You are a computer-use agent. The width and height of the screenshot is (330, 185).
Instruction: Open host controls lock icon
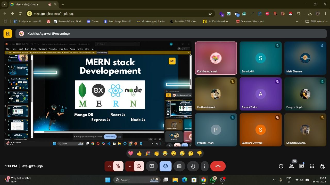pos(322,166)
